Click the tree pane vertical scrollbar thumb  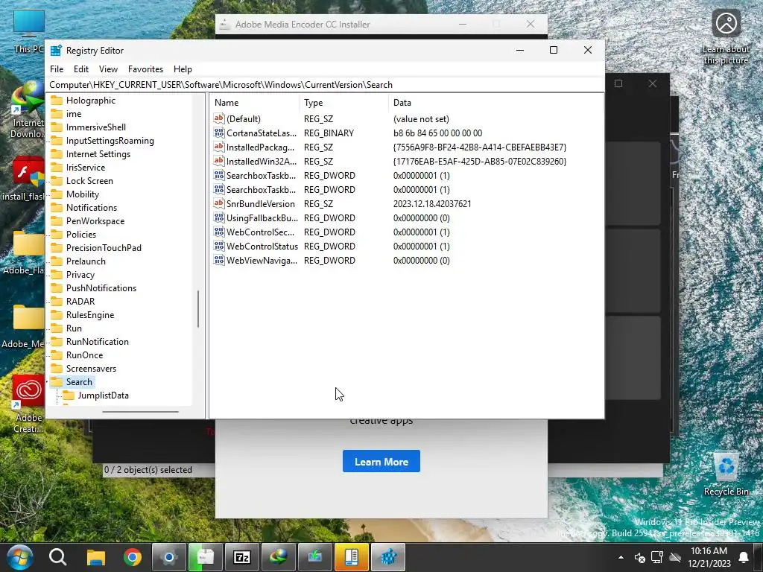[x=198, y=309]
